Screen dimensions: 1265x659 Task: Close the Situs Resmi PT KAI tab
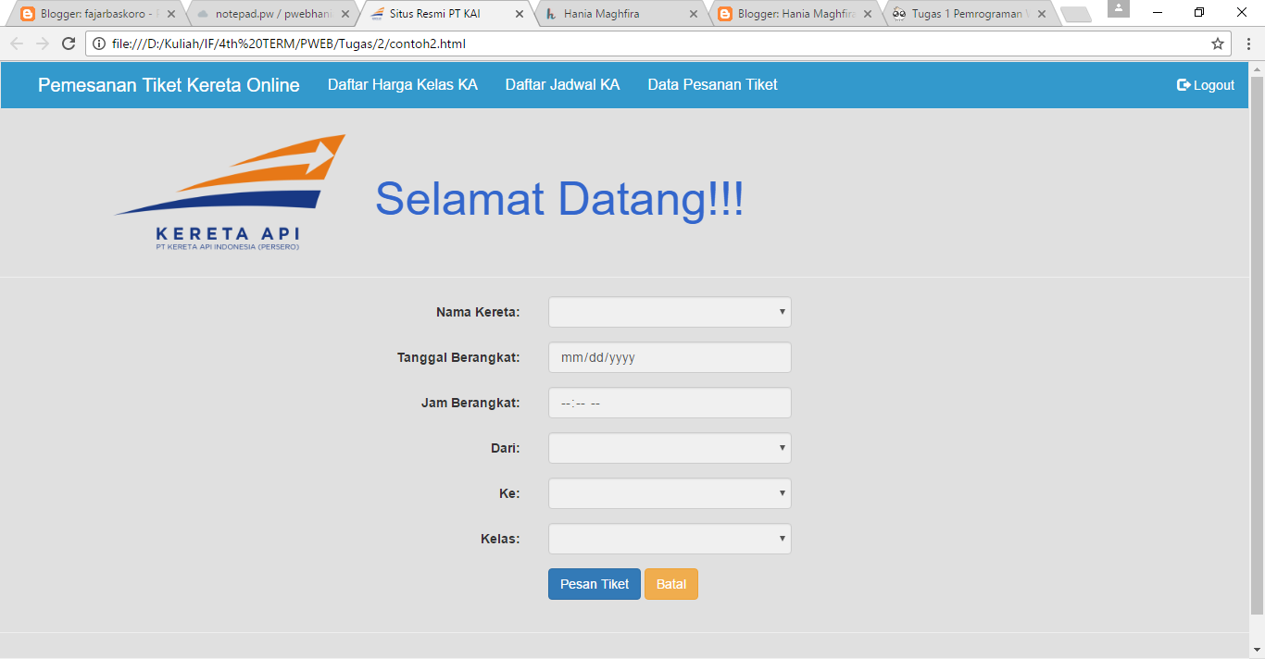tap(520, 14)
